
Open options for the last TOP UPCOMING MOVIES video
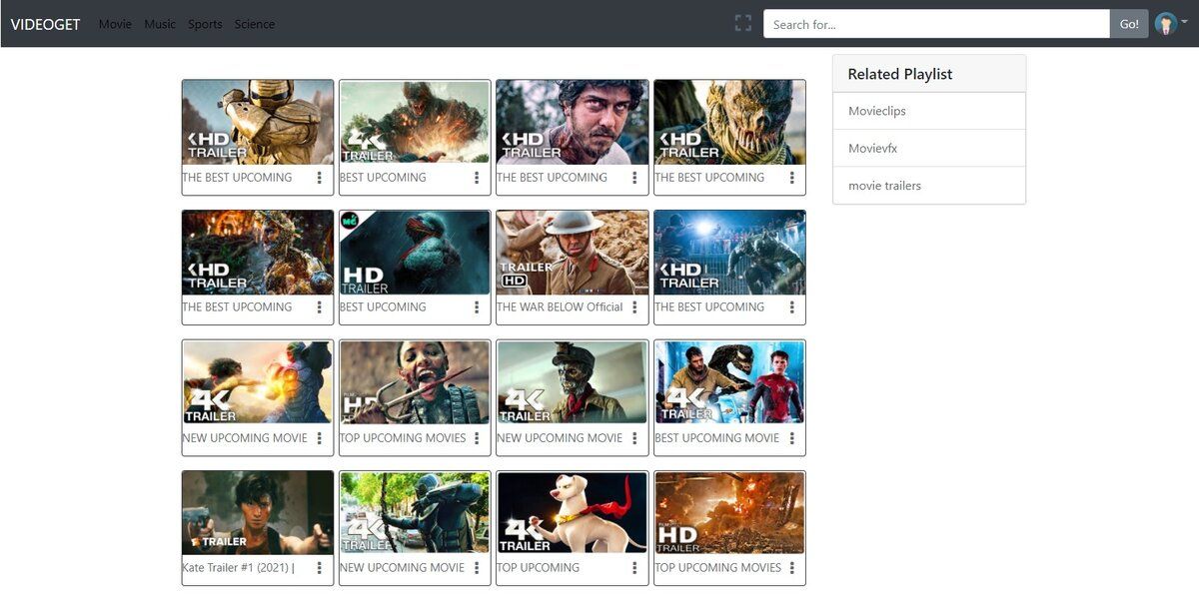pyautogui.click(x=791, y=568)
